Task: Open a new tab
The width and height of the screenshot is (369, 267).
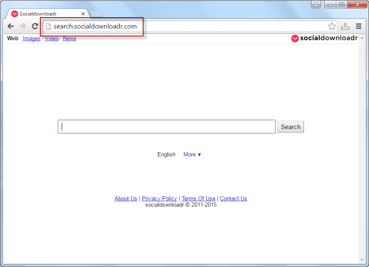Action: 97,14
